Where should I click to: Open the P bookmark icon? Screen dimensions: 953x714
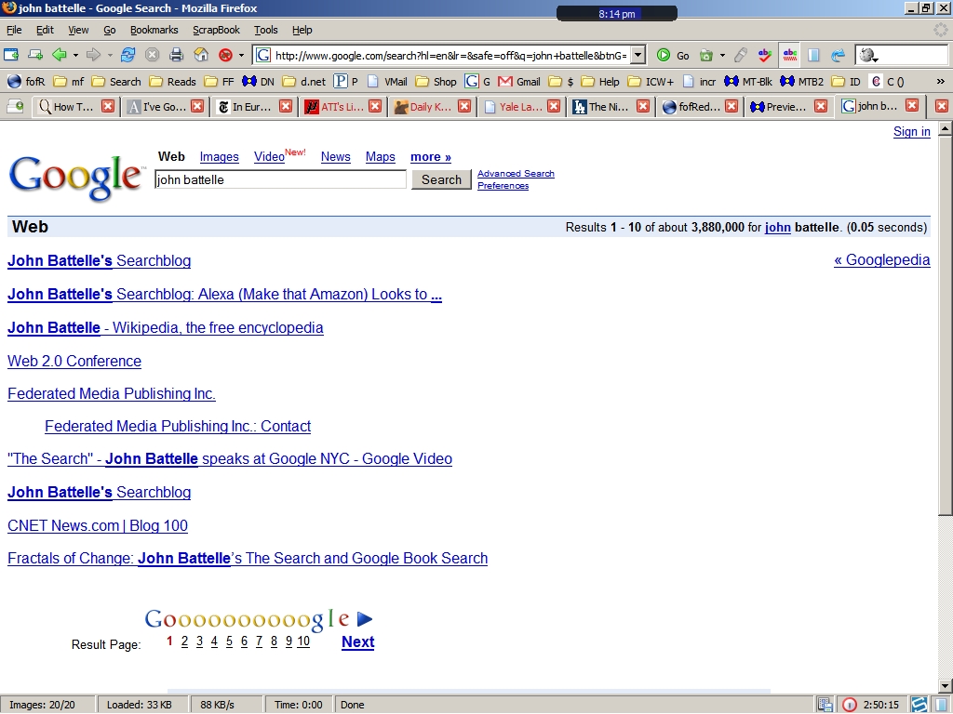click(x=346, y=82)
